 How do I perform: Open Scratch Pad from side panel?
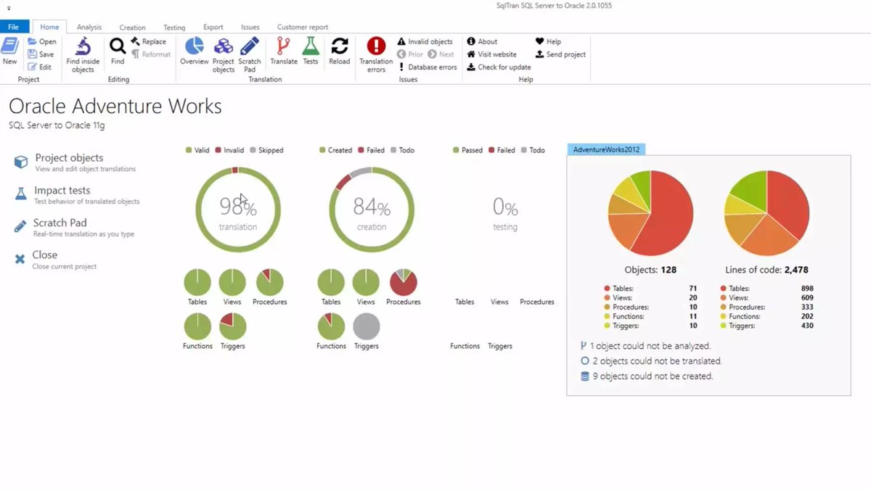[x=73, y=227]
